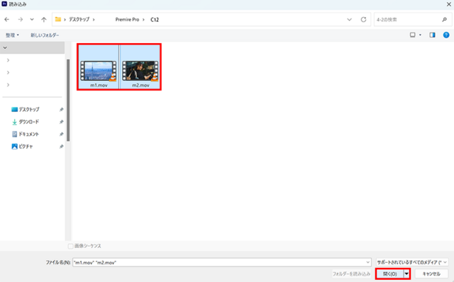Screen dimensions: 454x282
Task: Expand the address bar history dropdown
Action: click(349, 19)
